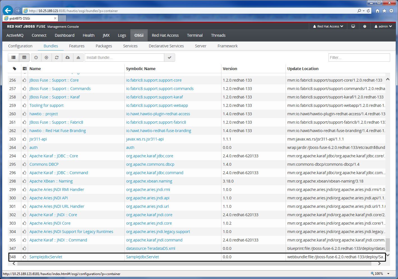Sort by the tag icon column header
The height and width of the screenshot is (279, 398).
pos(15,69)
